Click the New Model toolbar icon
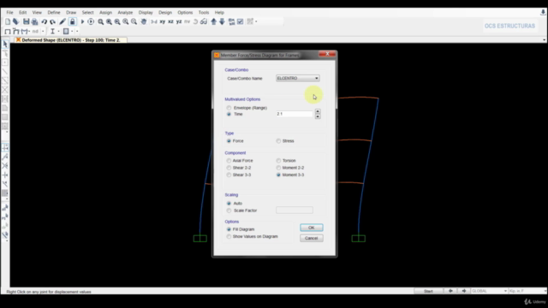Image resolution: width=548 pixels, height=308 pixels. (8, 21)
